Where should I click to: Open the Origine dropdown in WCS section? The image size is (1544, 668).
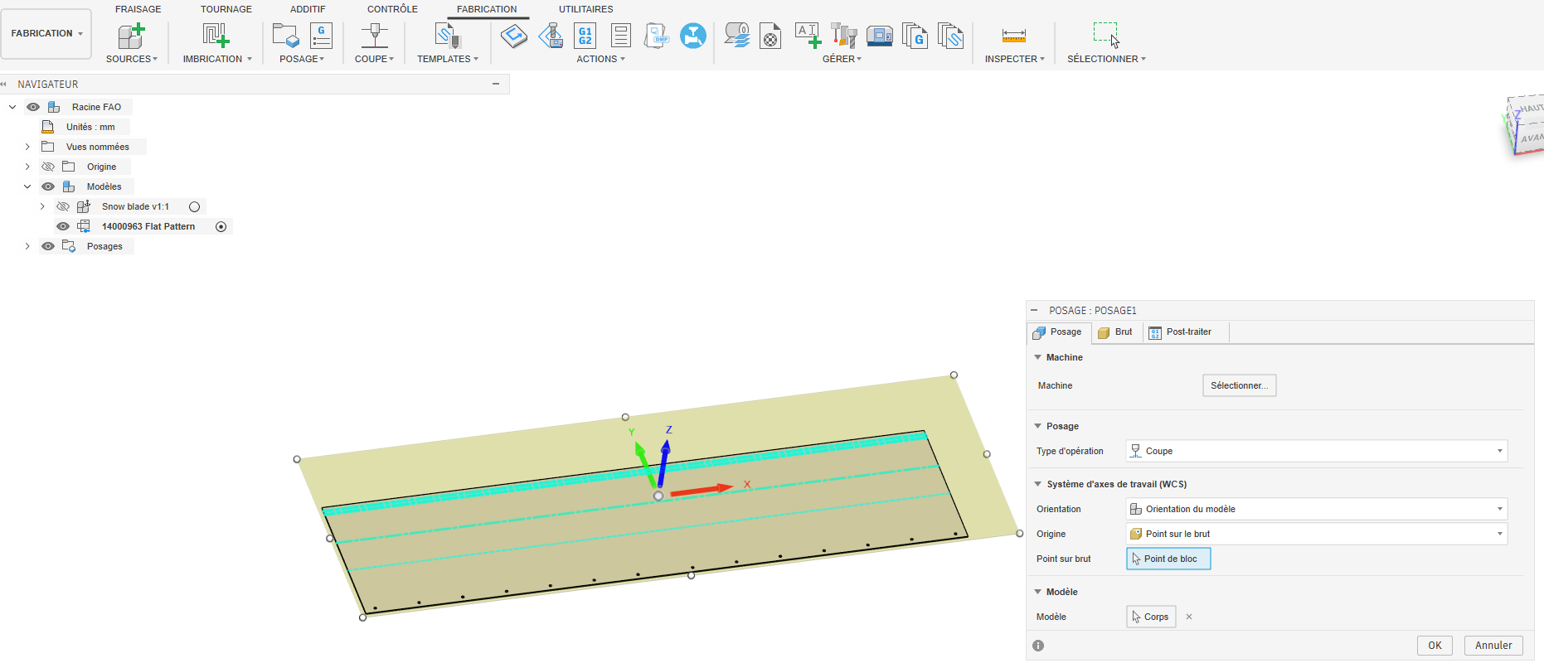pyautogui.click(x=1316, y=534)
